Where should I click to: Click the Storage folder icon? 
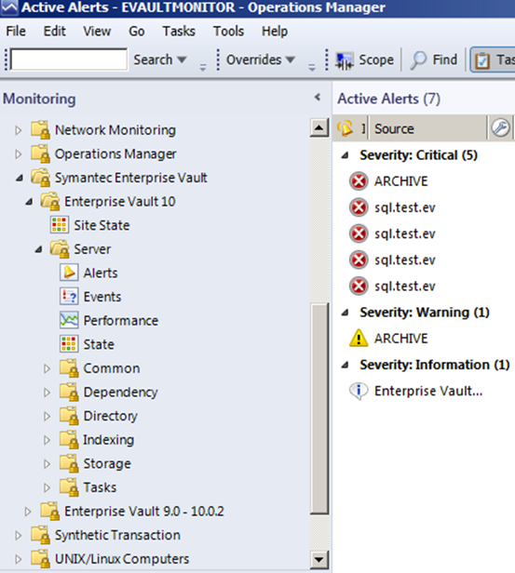69,463
